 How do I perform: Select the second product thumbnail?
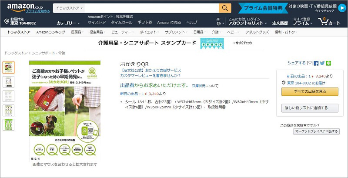[x=8, y=82]
